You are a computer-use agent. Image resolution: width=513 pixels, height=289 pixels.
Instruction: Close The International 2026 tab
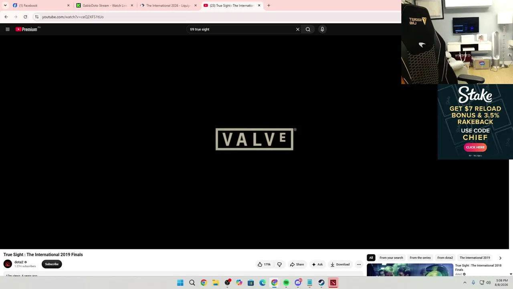pyautogui.click(x=196, y=6)
